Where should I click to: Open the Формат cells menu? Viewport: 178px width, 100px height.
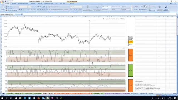pyautogui.click(x=145, y=8)
